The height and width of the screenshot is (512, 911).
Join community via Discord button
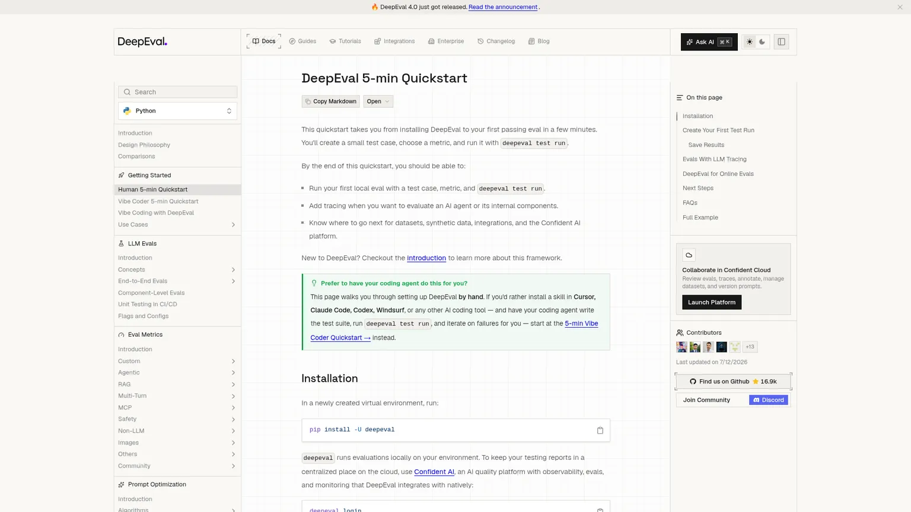click(x=769, y=400)
